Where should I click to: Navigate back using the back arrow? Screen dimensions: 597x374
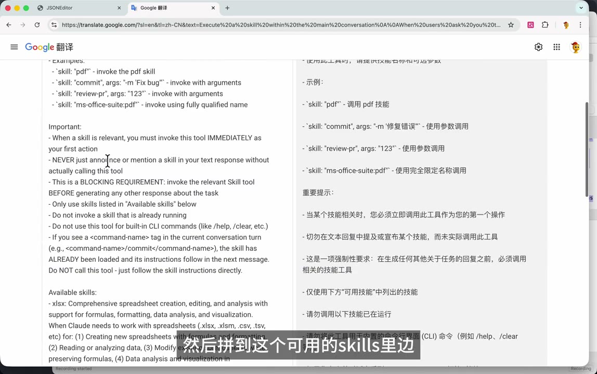tap(8, 24)
